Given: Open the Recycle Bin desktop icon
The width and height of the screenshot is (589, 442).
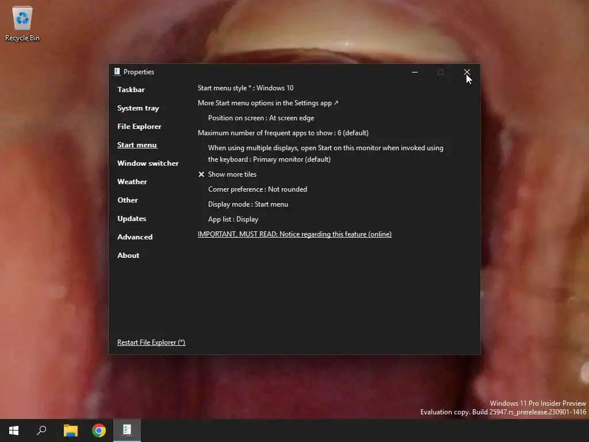Looking at the screenshot, I should [x=22, y=23].
